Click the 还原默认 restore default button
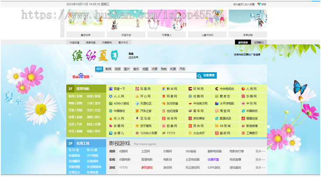This screenshot has width=321, height=177. tap(259, 42)
